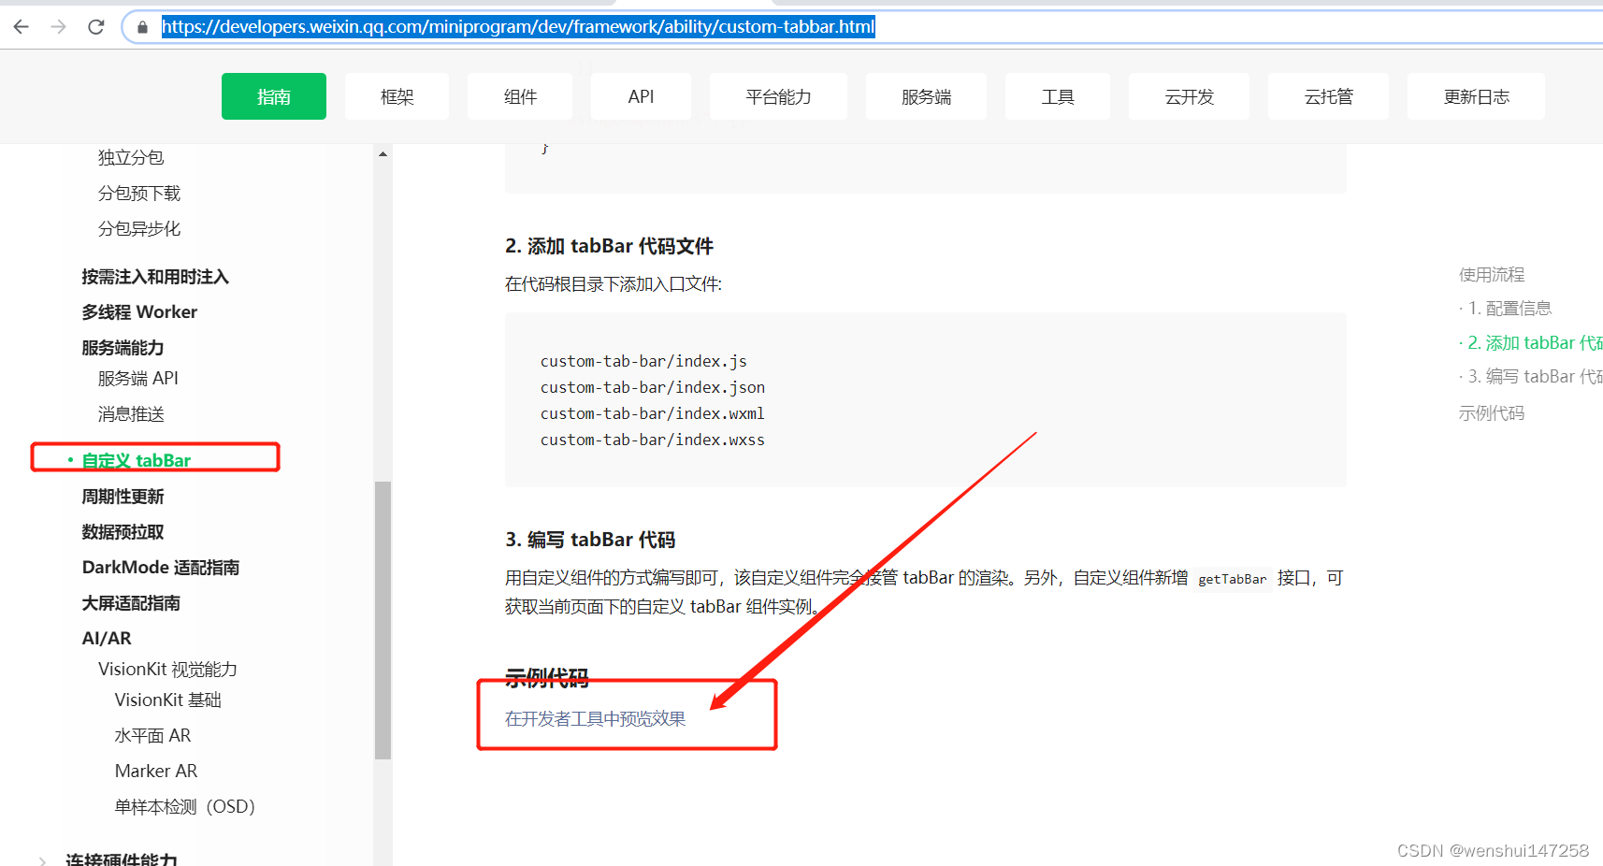
Task: Open 水平面 AR sidebar entry
Action: tap(152, 735)
